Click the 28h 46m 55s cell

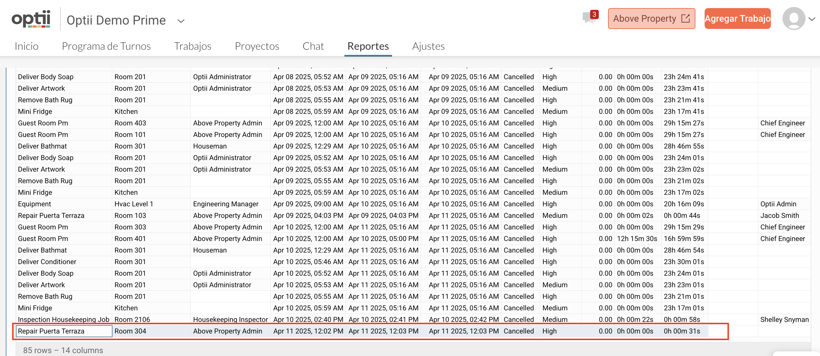[685, 146]
